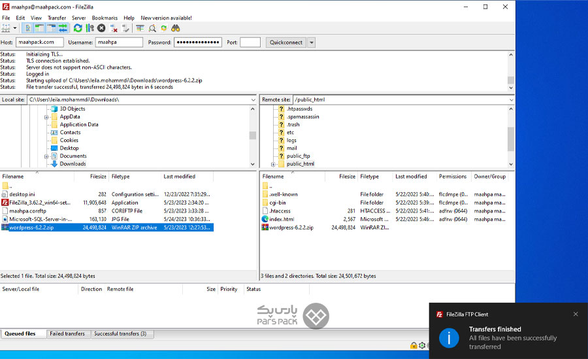Select the remote index.html Edge icon
The height and width of the screenshot is (359, 588).
(x=265, y=219)
